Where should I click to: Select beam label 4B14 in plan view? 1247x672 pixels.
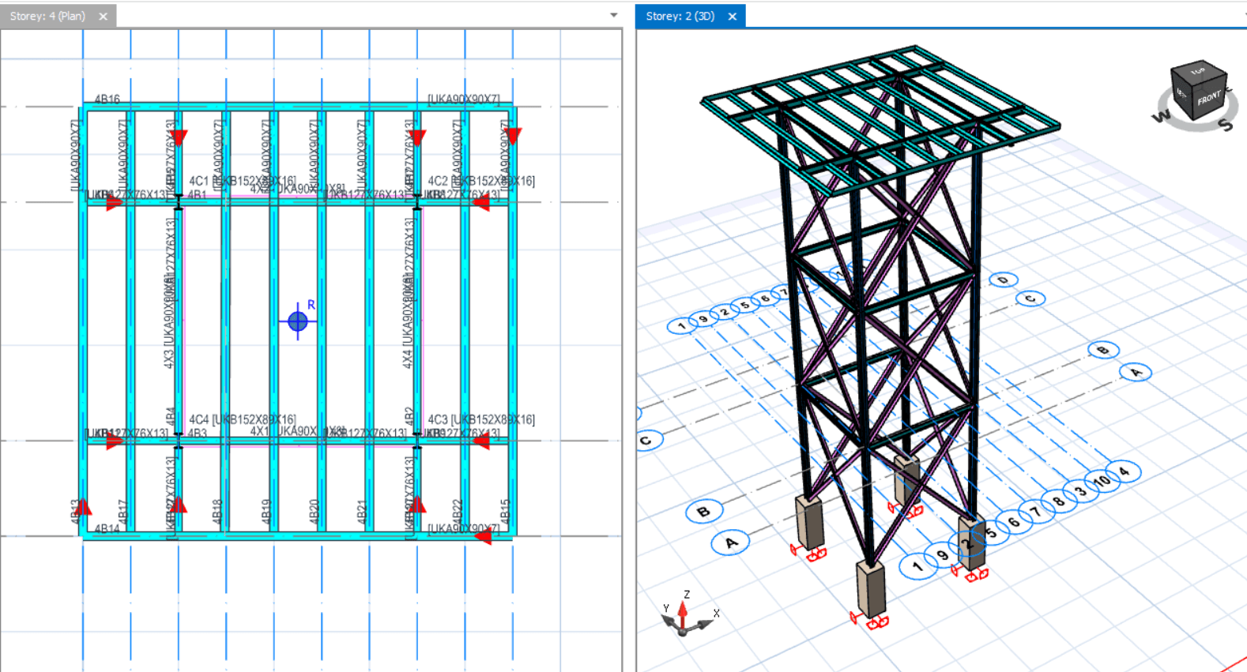pos(107,528)
